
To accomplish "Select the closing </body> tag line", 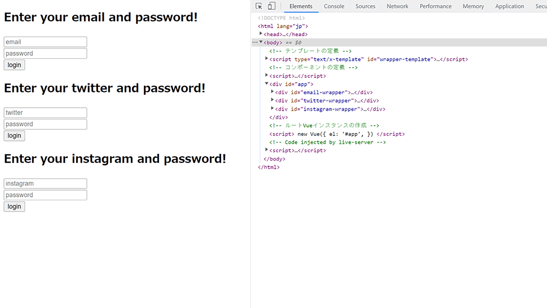I will 274,159.
